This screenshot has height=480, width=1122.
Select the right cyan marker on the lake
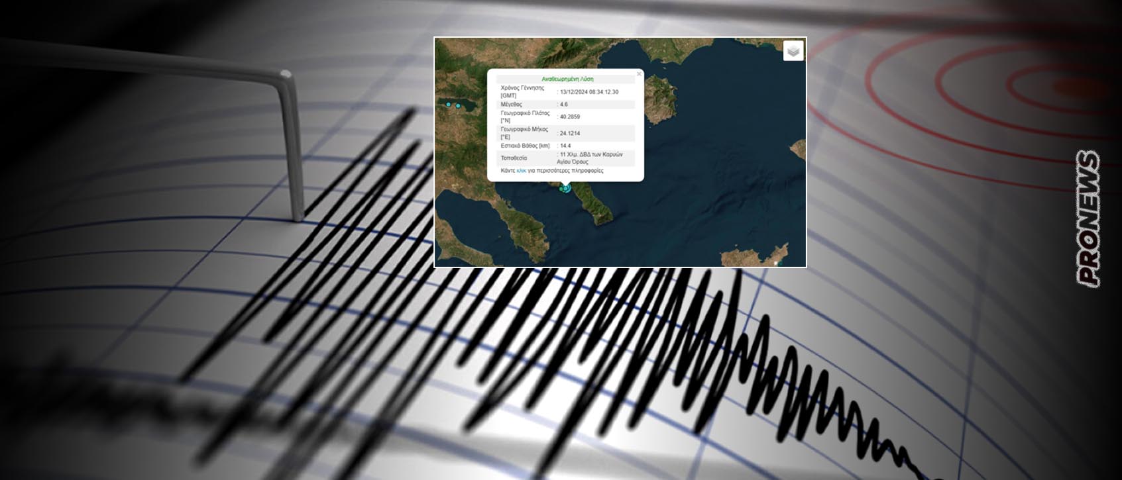tap(458, 106)
